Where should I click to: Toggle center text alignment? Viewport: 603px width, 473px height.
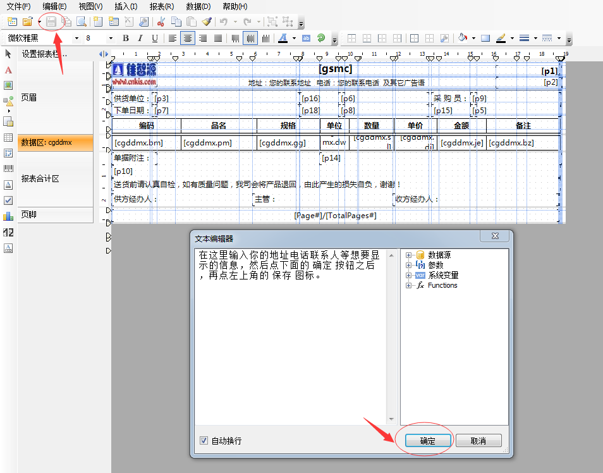pos(188,39)
